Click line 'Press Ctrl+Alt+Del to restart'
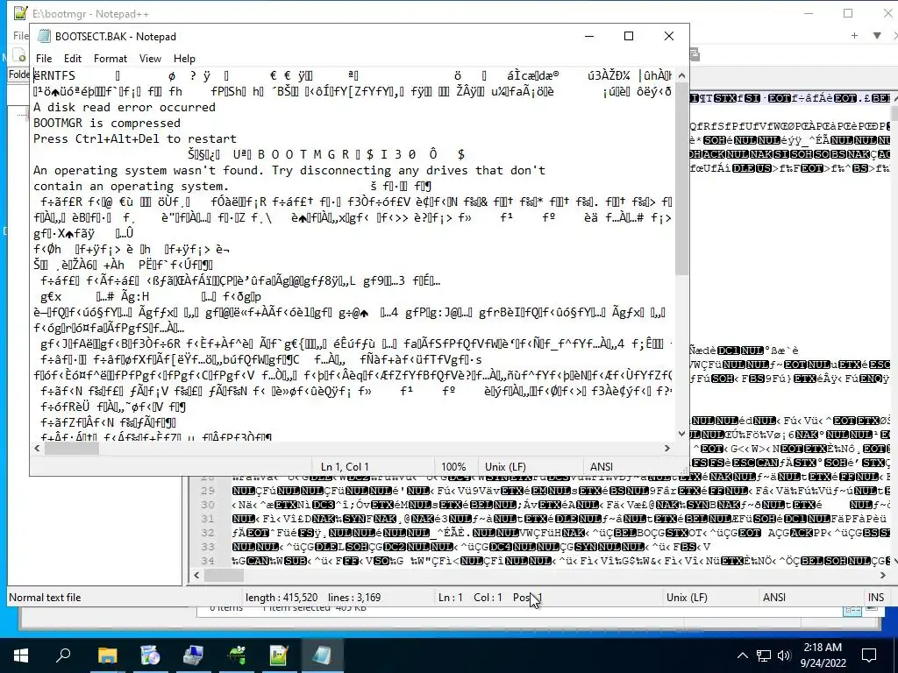 pos(134,138)
